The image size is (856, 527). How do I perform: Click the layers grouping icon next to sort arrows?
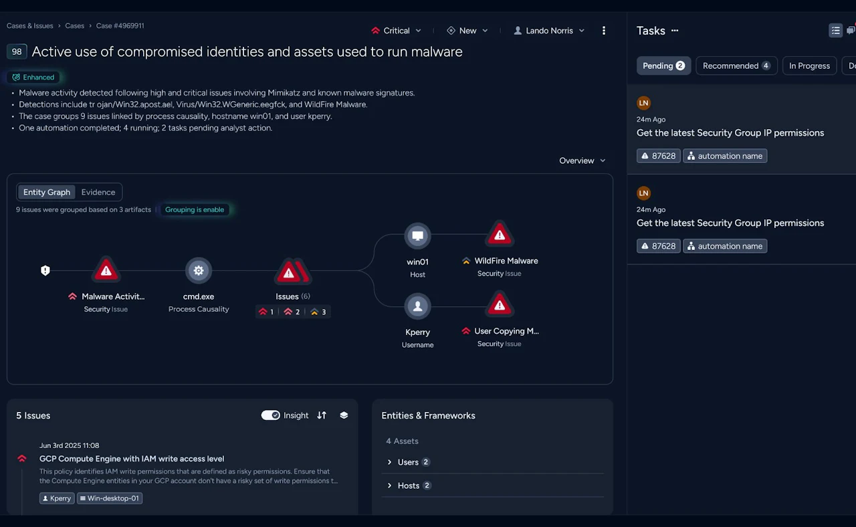(x=344, y=415)
